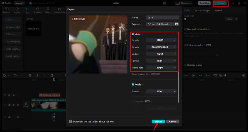
Task: Hide the text track with the eye icon
Action: pos(14,95)
